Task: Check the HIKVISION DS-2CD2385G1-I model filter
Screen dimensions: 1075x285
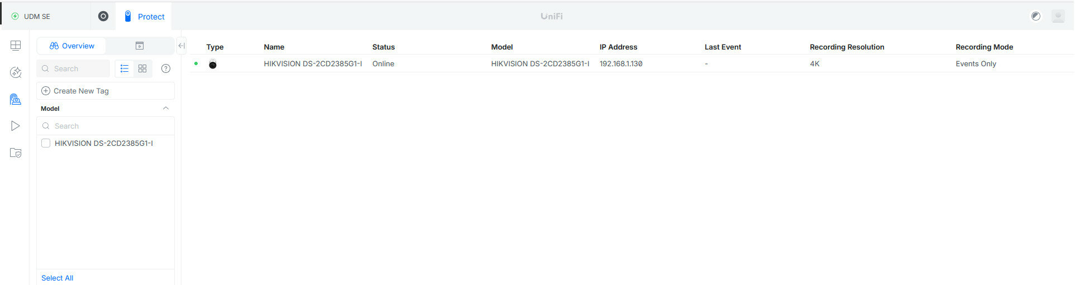Action: (x=46, y=143)
